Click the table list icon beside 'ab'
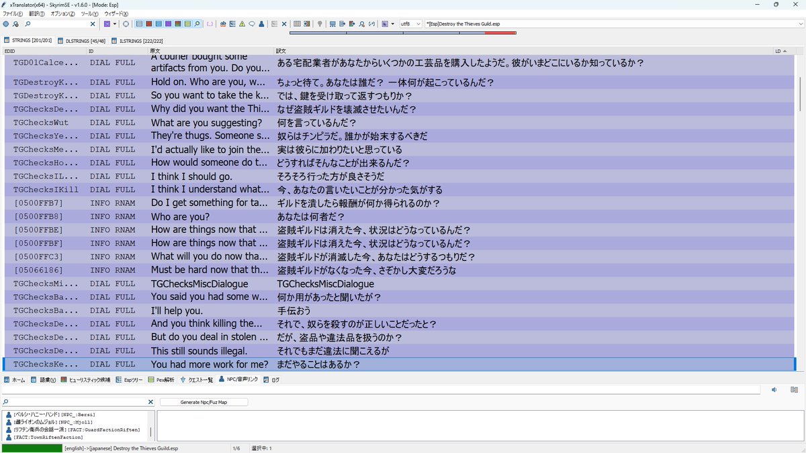806x453 pixels. [232, 23]
